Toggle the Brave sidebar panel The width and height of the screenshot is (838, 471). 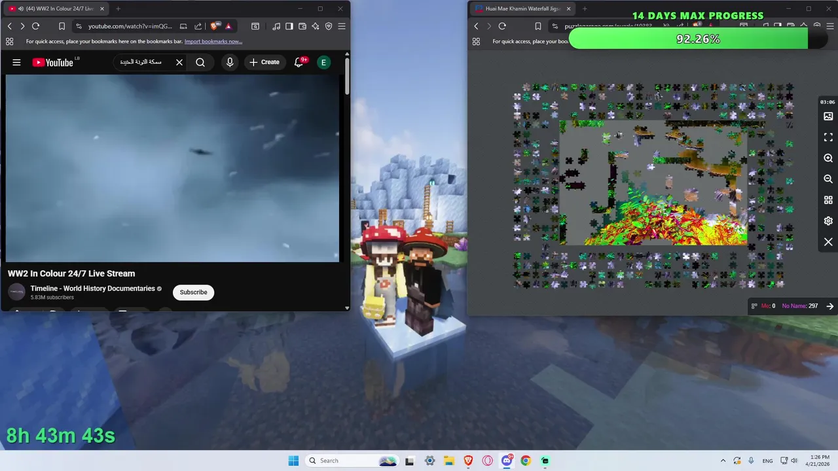pos(289,26)
